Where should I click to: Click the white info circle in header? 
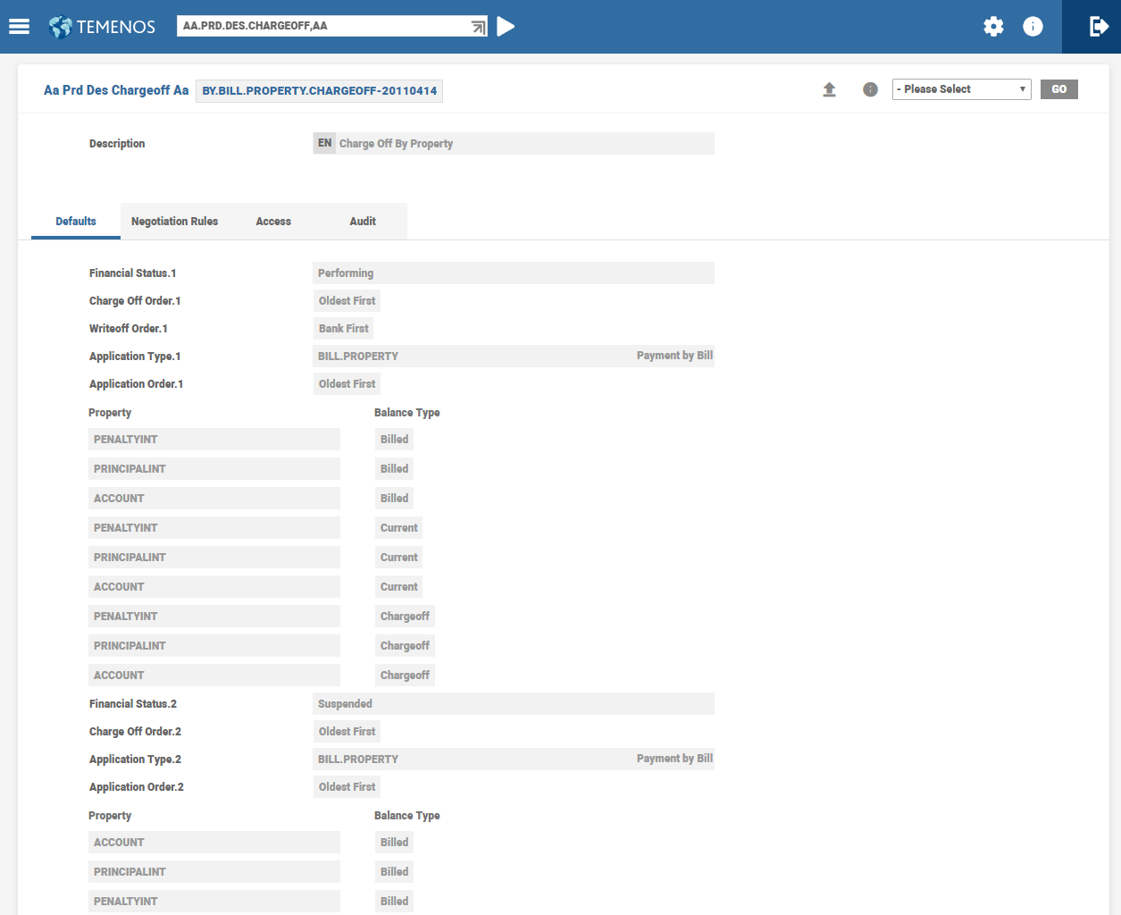[x=1033, y=27]
